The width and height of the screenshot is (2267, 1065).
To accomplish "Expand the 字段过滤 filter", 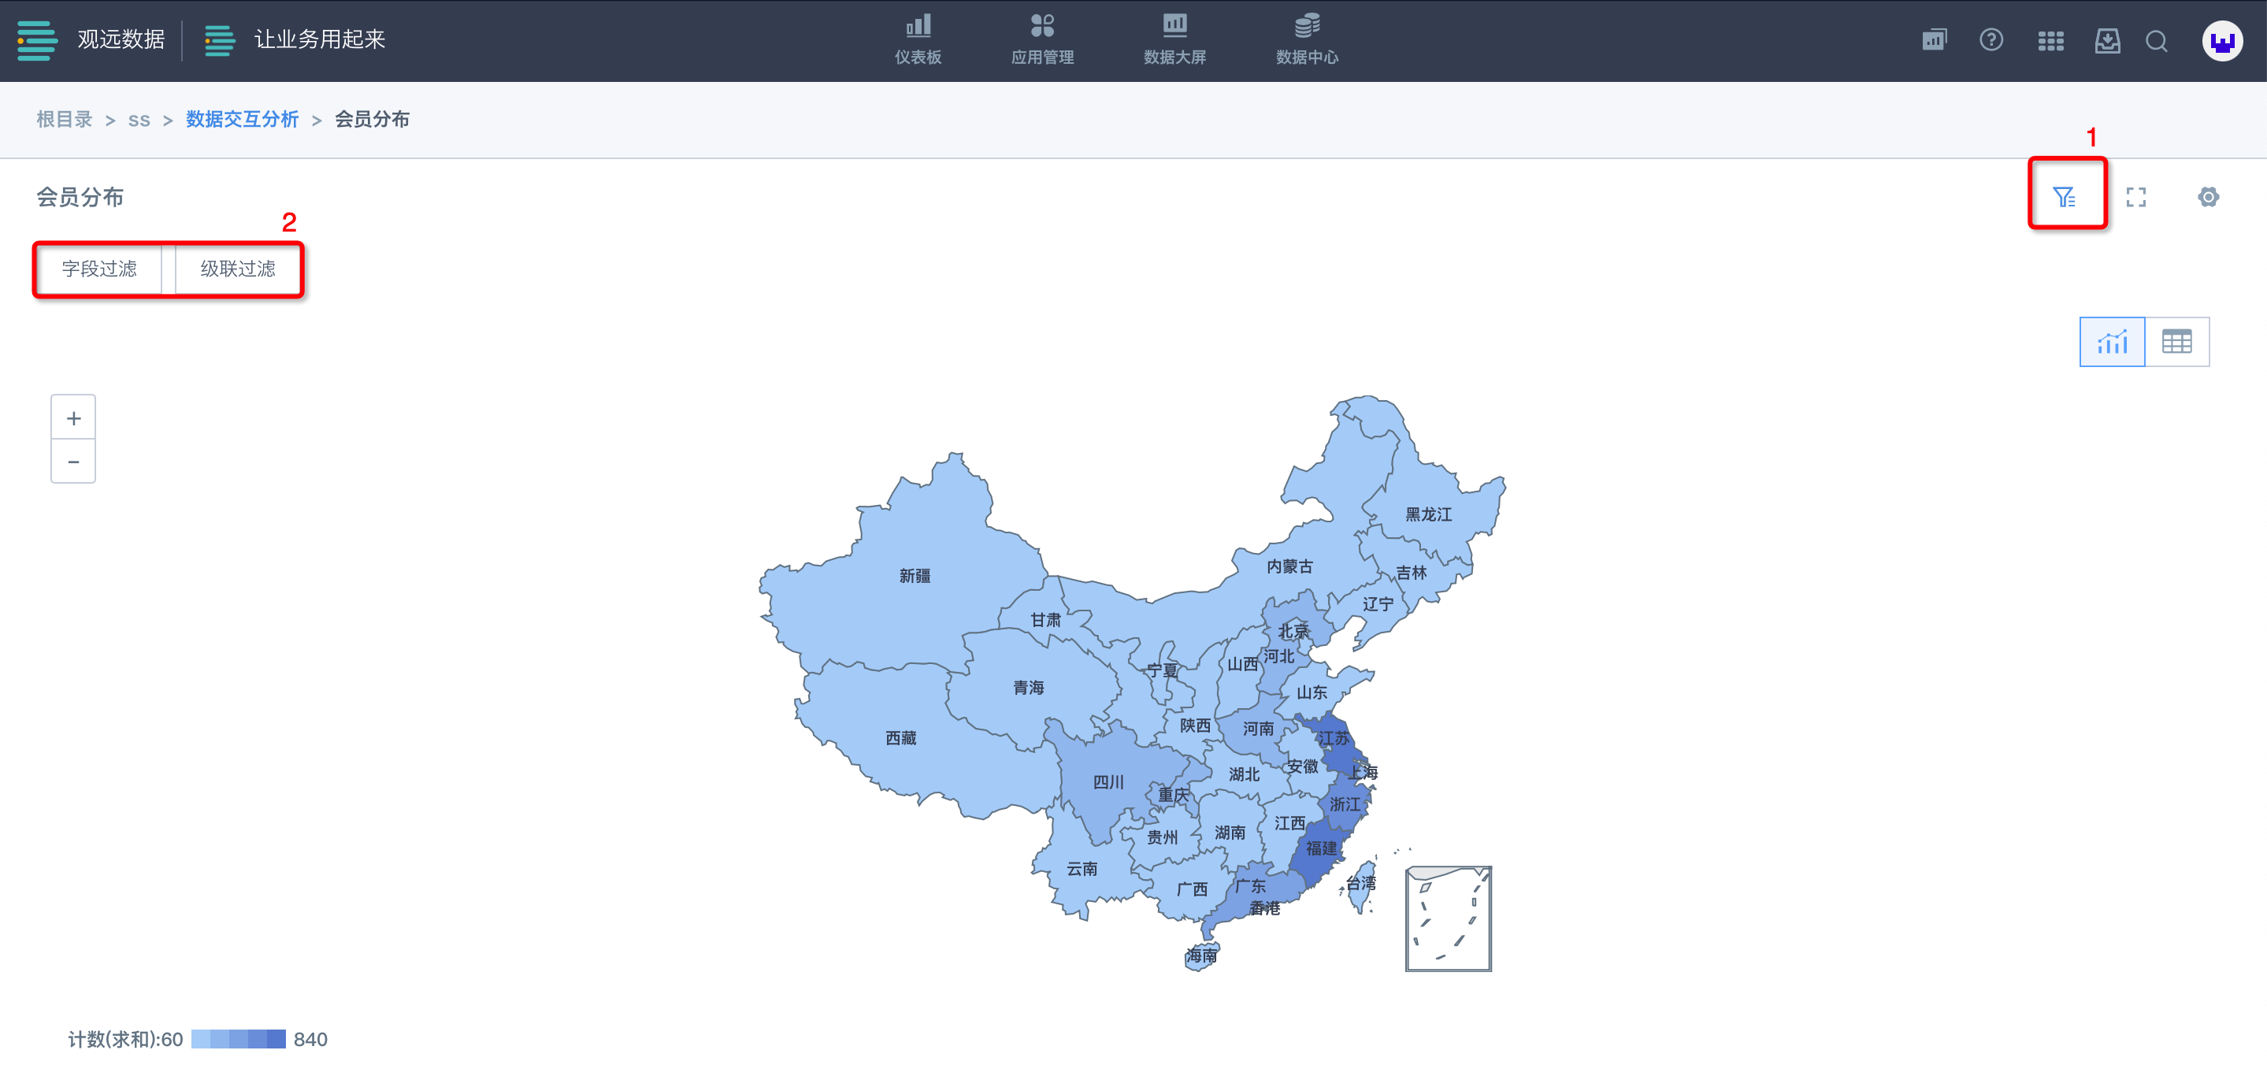I will [98, 269].
